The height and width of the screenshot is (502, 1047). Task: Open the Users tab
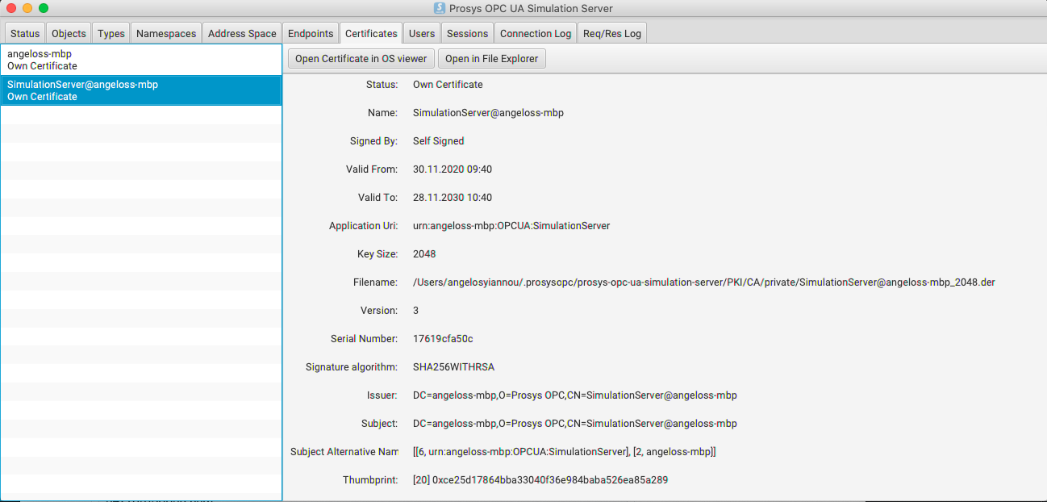coord(421,33)
